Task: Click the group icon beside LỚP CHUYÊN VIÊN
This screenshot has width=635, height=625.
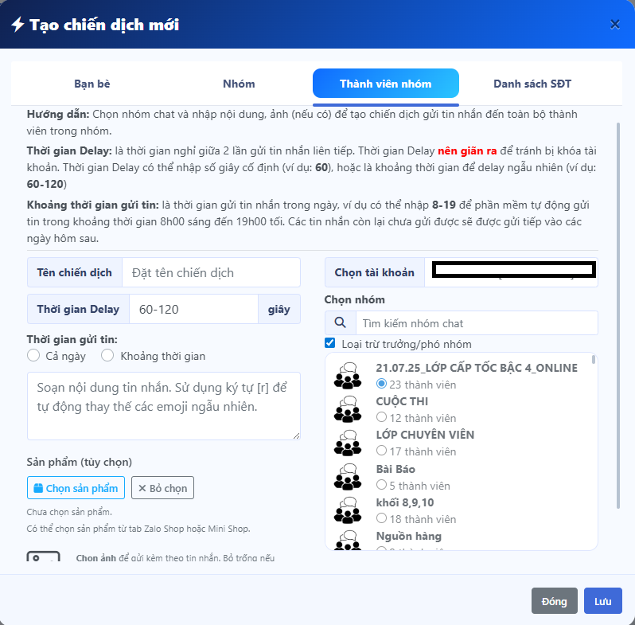Action: click(348, 443)
